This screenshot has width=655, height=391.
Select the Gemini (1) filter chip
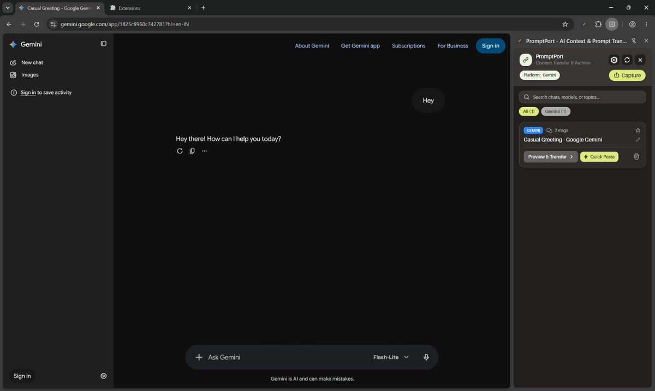[556, 111]
